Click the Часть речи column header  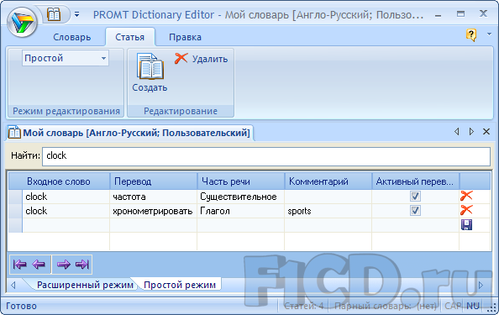(x=241, y=181)
